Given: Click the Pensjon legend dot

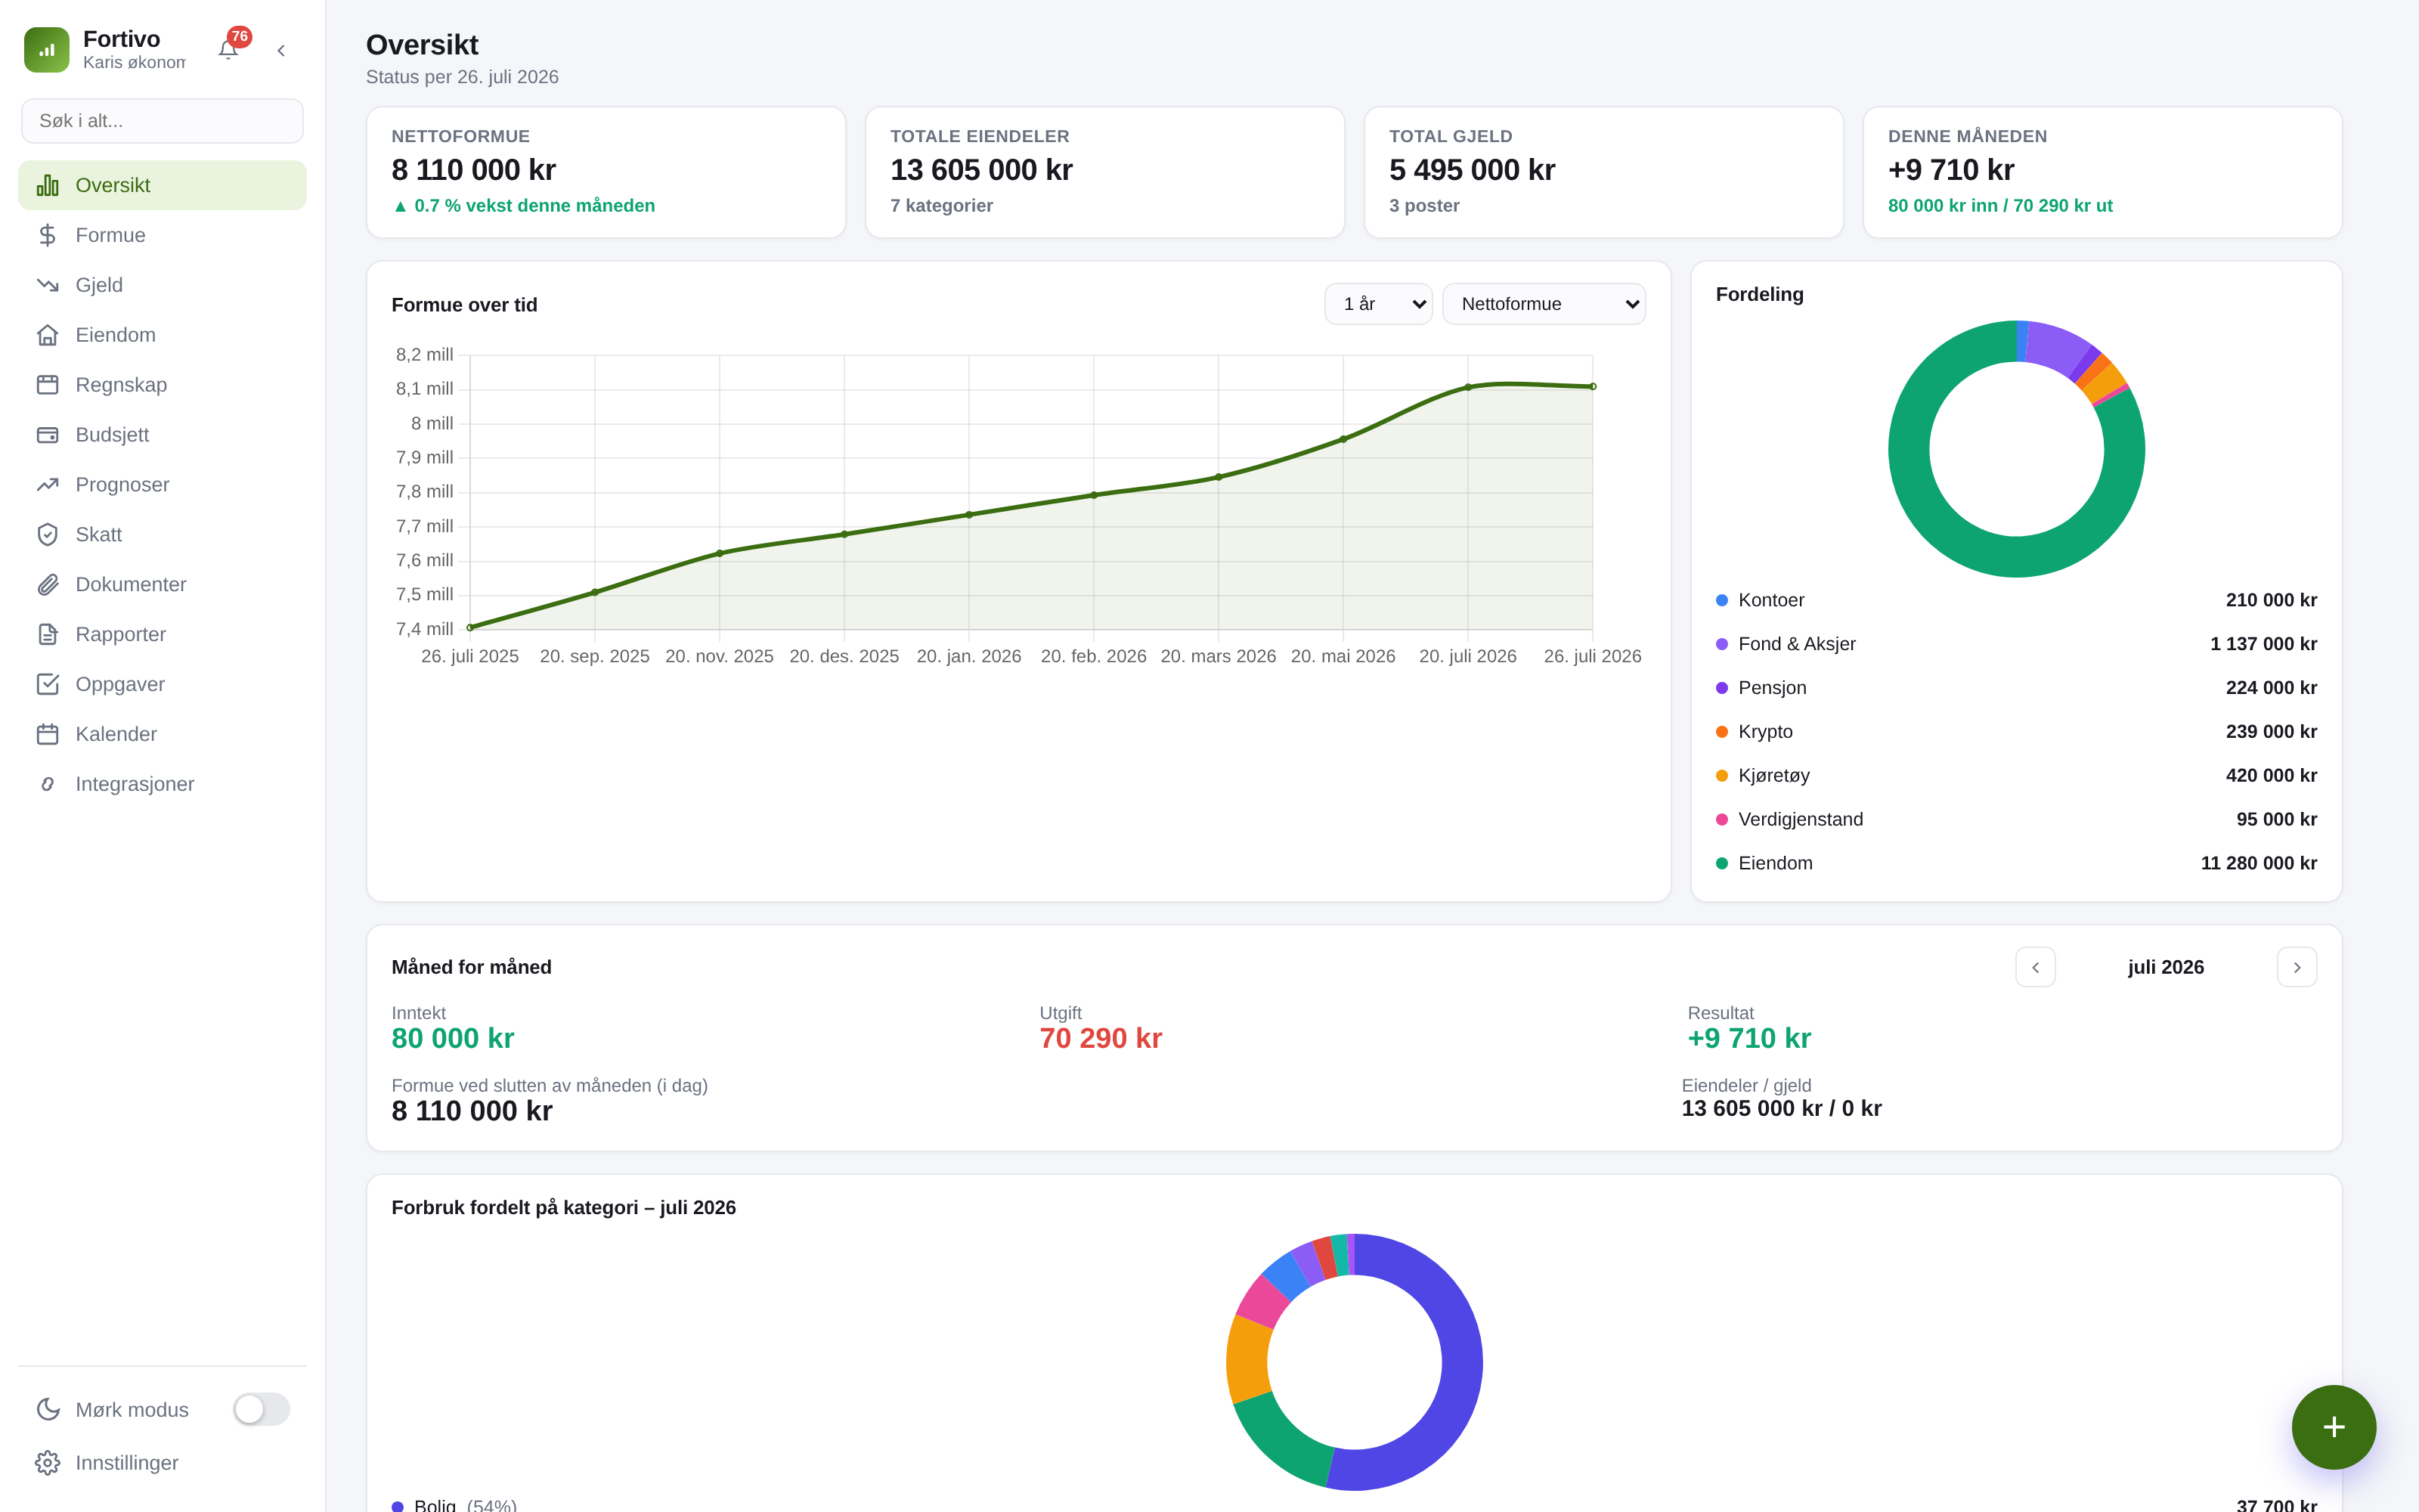Looking at the screenshot, I should [x=1721, y=688].
